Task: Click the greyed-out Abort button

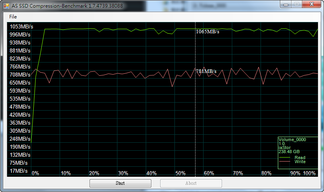Action: [x=191, y=183]
